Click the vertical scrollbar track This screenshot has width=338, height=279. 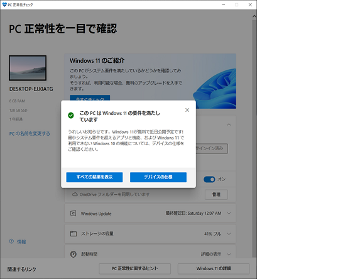[x=254, y=138]
